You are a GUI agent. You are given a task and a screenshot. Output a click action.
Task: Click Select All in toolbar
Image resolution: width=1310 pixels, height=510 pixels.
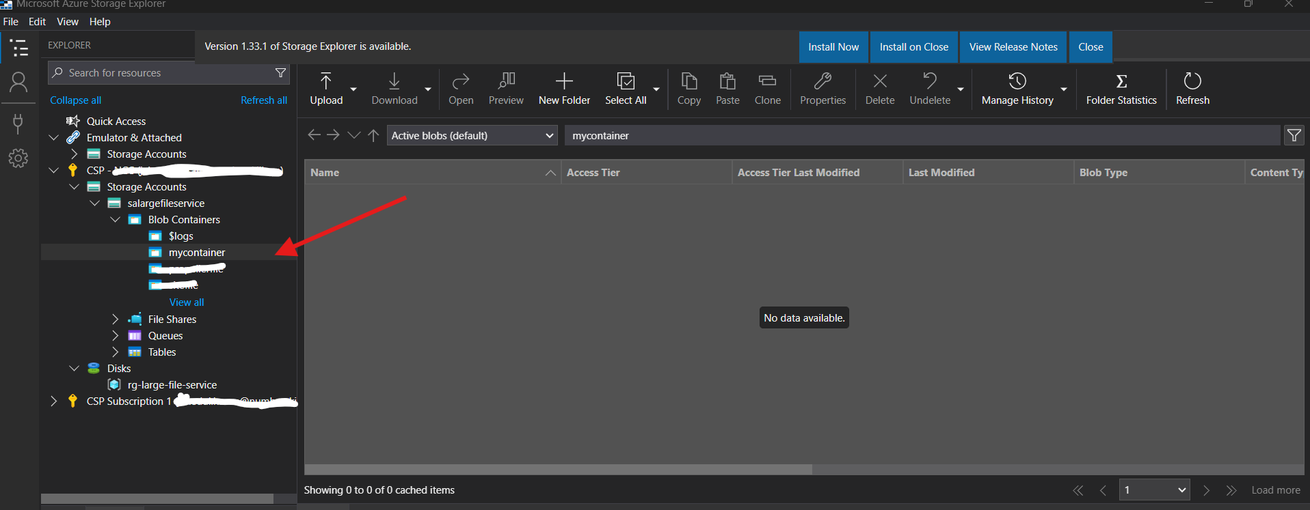pos(626,89)
